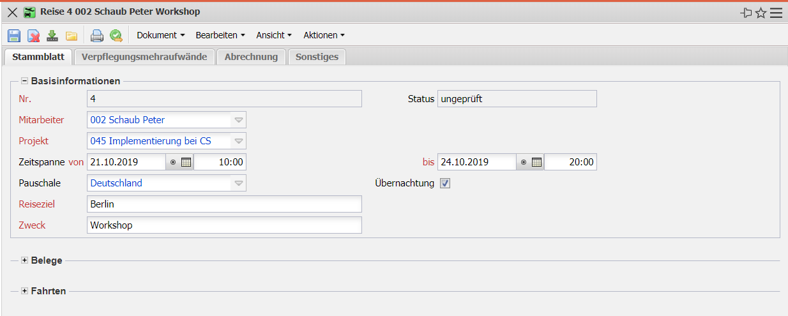Click the pin icon at top right
This screenshot has height=316, width=788.
746,13
